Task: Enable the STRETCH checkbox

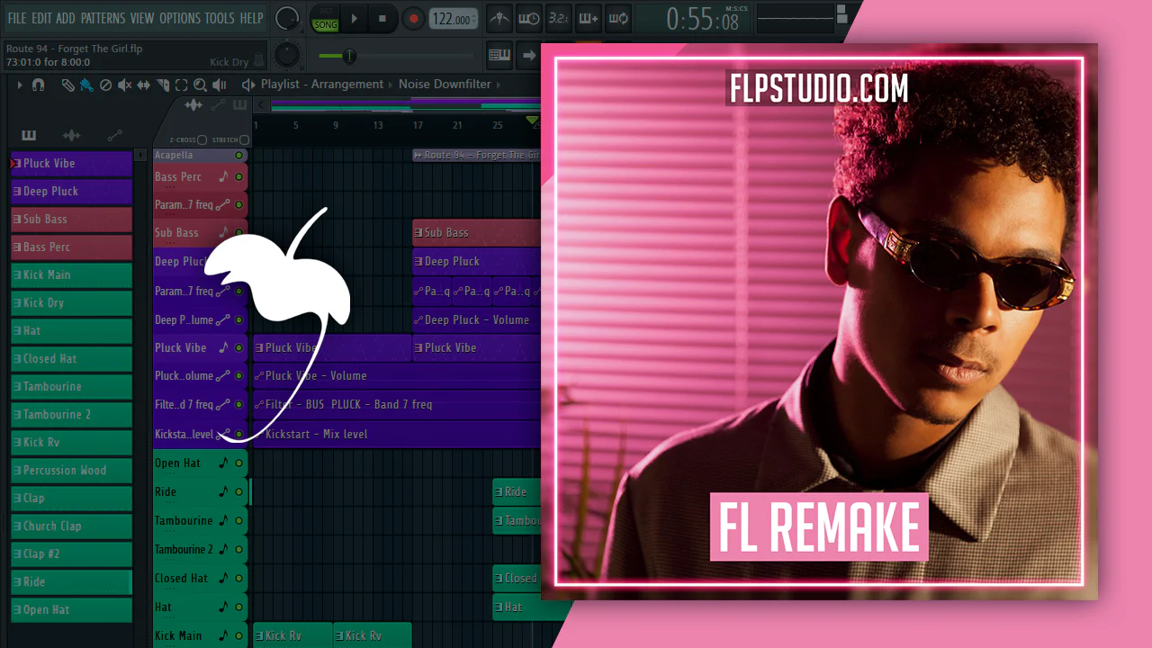Action: coord(244,140)
